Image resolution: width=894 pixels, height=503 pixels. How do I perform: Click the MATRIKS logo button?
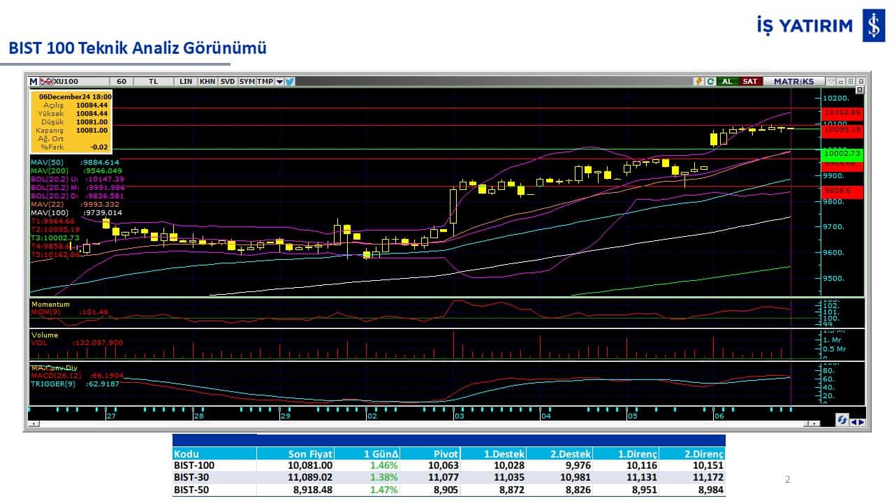coord(794,81)
